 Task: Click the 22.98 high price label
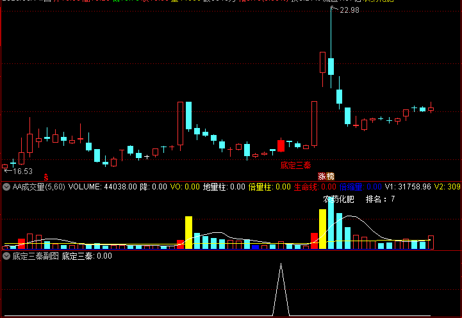(349, 10)
